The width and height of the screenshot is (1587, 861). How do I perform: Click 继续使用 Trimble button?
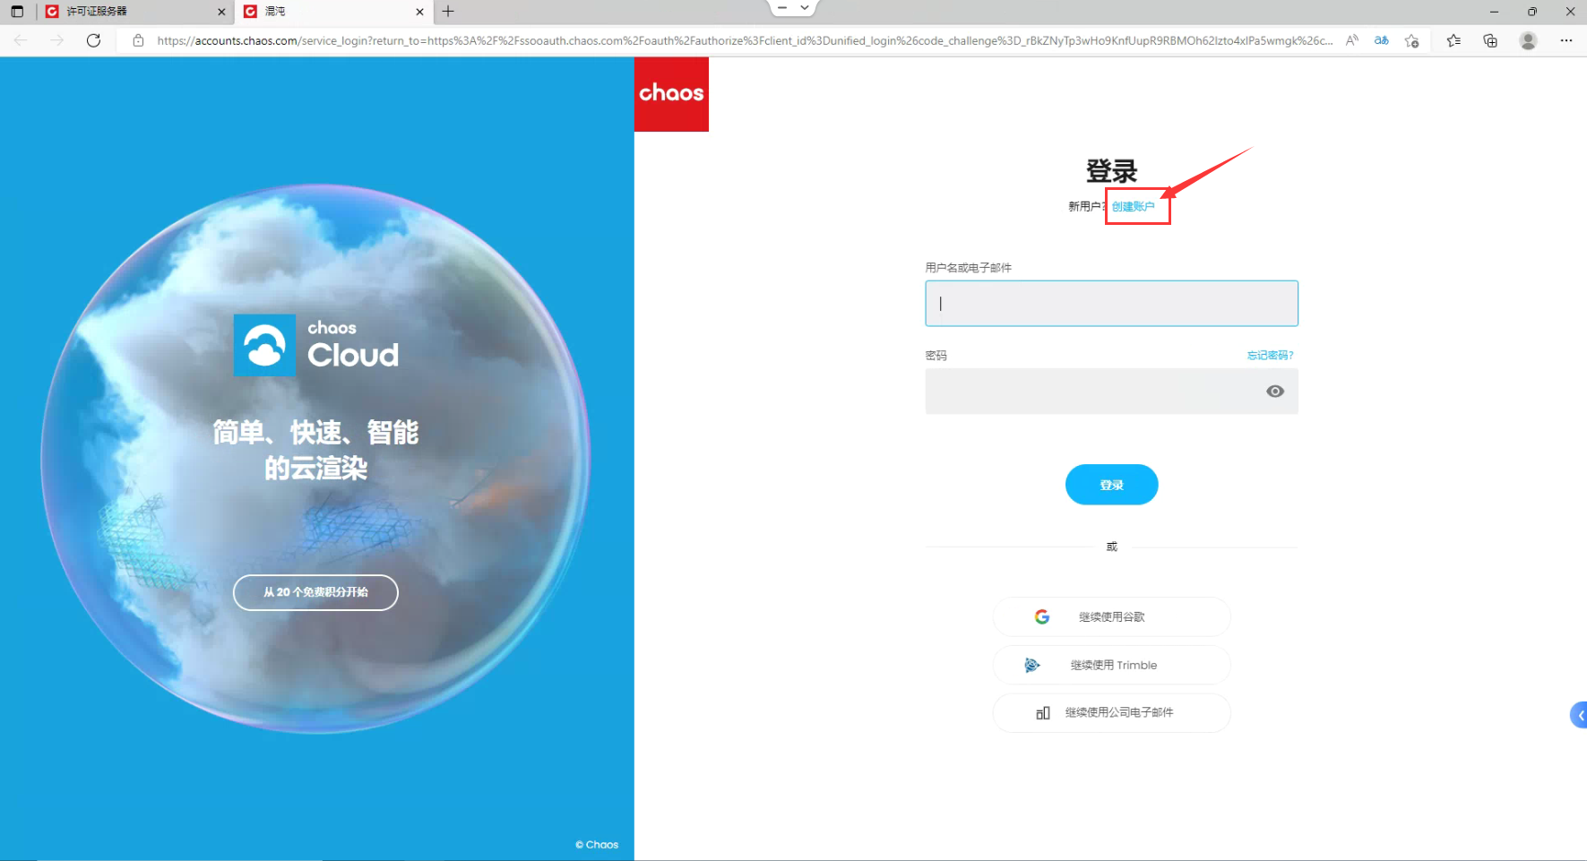pyautogui.click(x=1111, y=665)
